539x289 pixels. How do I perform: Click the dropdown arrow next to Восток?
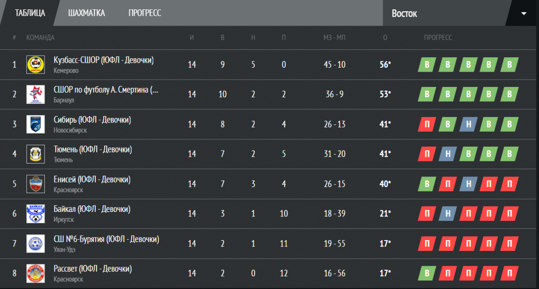[523, 13]
